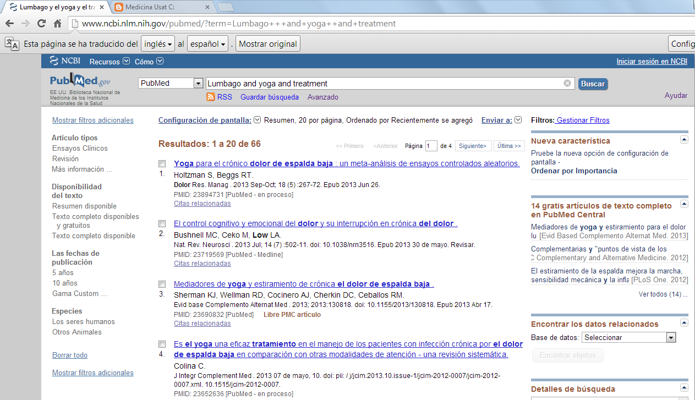Open the El control cognitivo y emocional article
The width and height of the screenshot is (695, 400).
(316, 223)
